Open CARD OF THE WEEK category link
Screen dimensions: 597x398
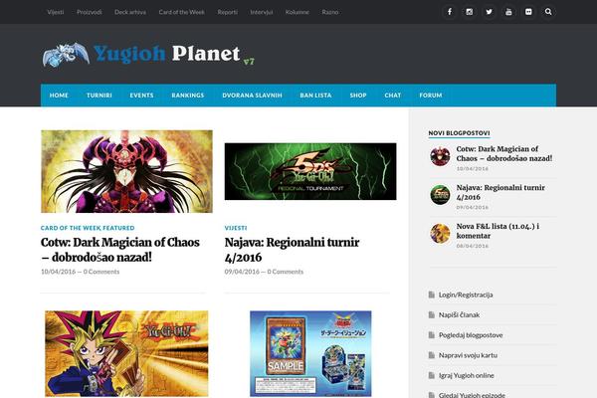pos(71,228)
